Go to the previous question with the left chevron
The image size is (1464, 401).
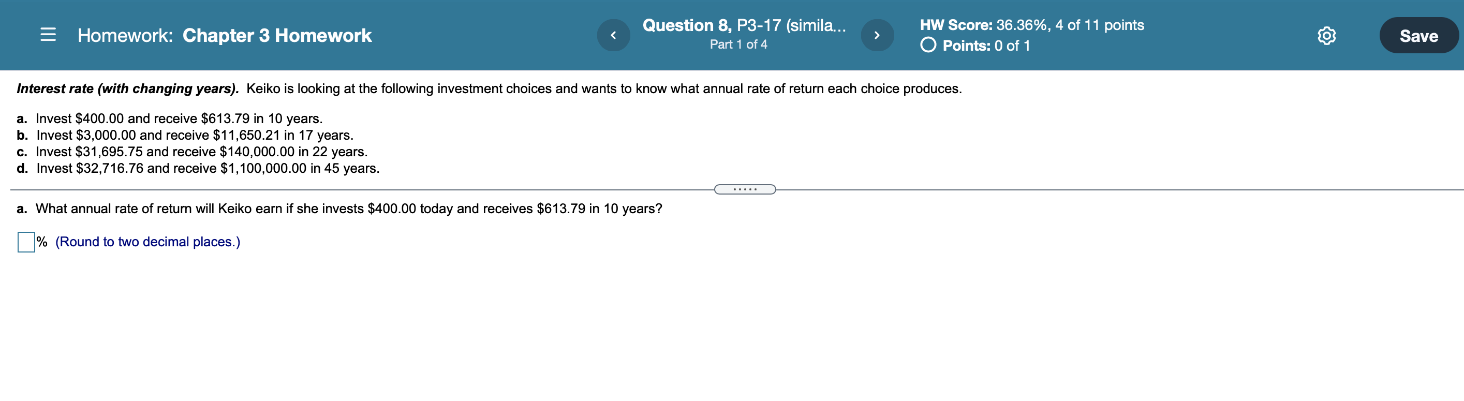coord(613,35)
